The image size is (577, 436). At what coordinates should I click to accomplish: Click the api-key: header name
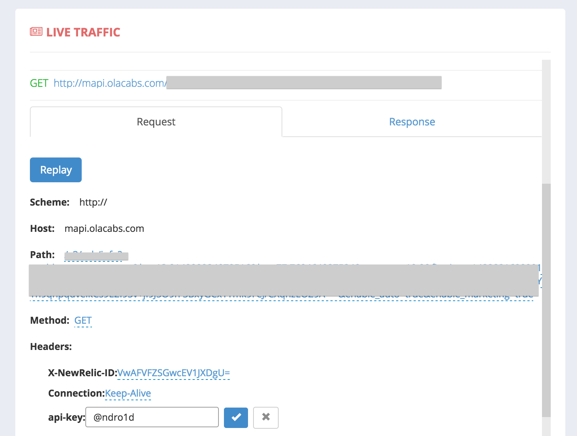point(67,417)
